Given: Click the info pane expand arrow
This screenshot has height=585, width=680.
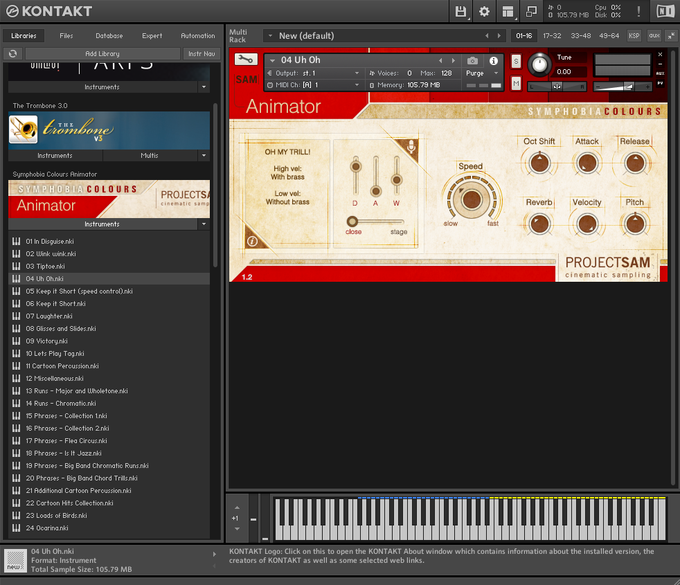Looking at the screenshot, I should (214, 555).
